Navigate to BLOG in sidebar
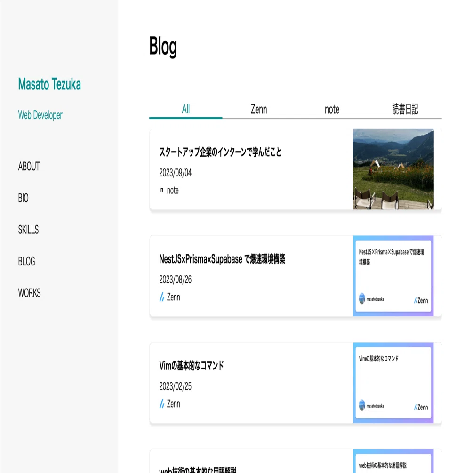Viewport: 473px width, 473px height. point(26,261)
